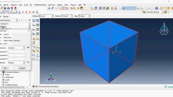Screen dimensions: 173x97
Task: Click the Print icon in the file toolbar
Action: pos(8,8)
